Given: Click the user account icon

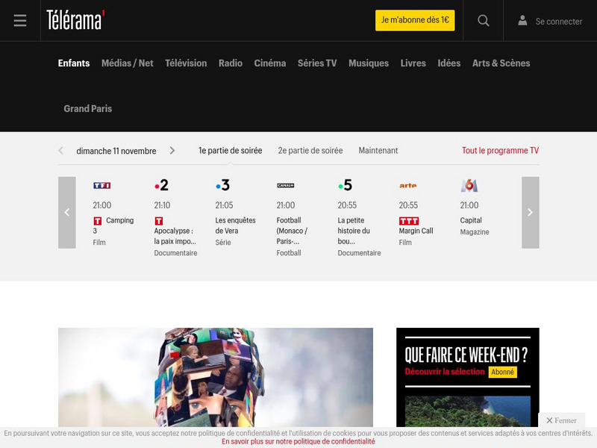Looking at the screenshot, I should [x=522, y=21].
